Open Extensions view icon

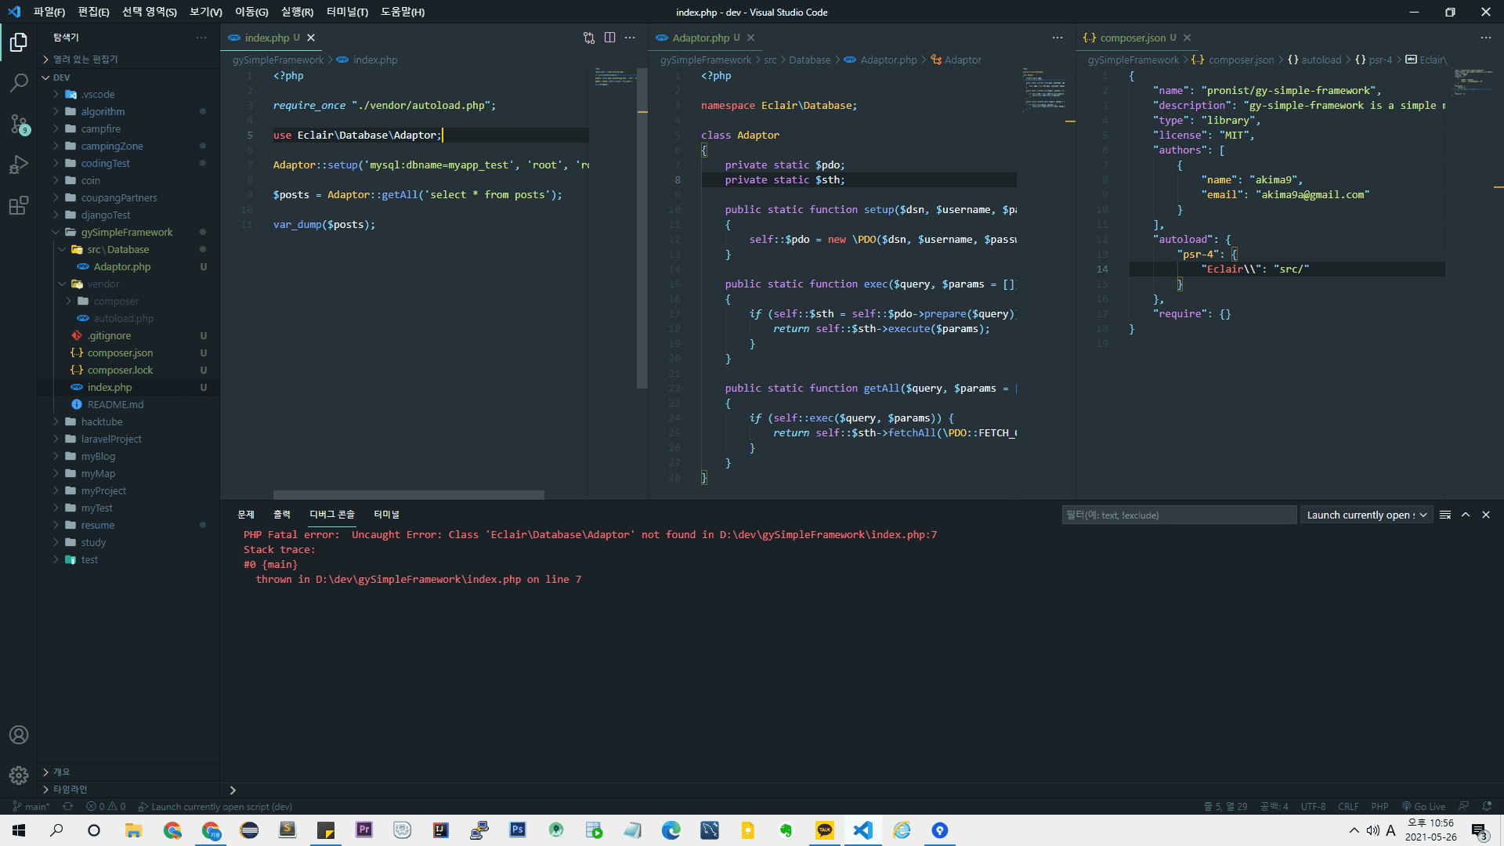[19, 205]
